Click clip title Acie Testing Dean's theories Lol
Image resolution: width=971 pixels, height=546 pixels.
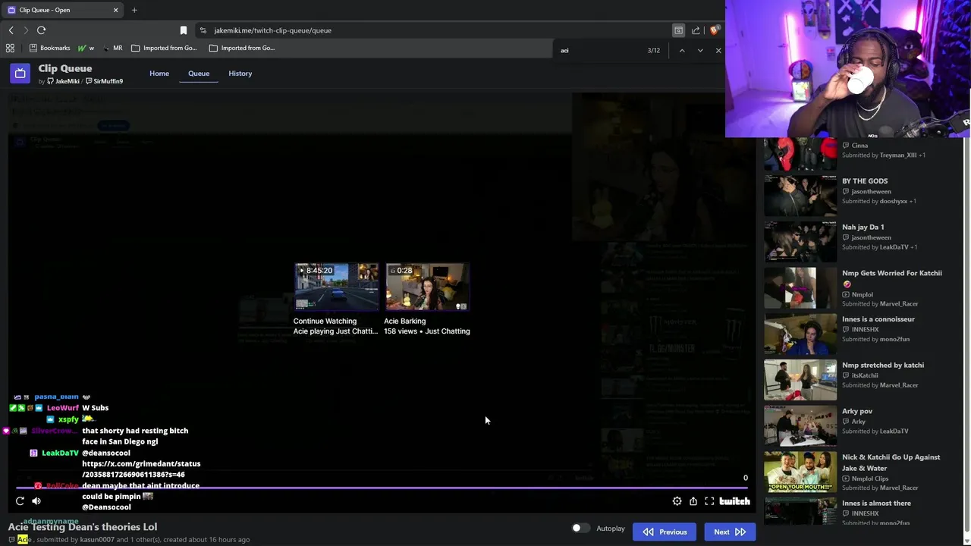pos(83,526)
